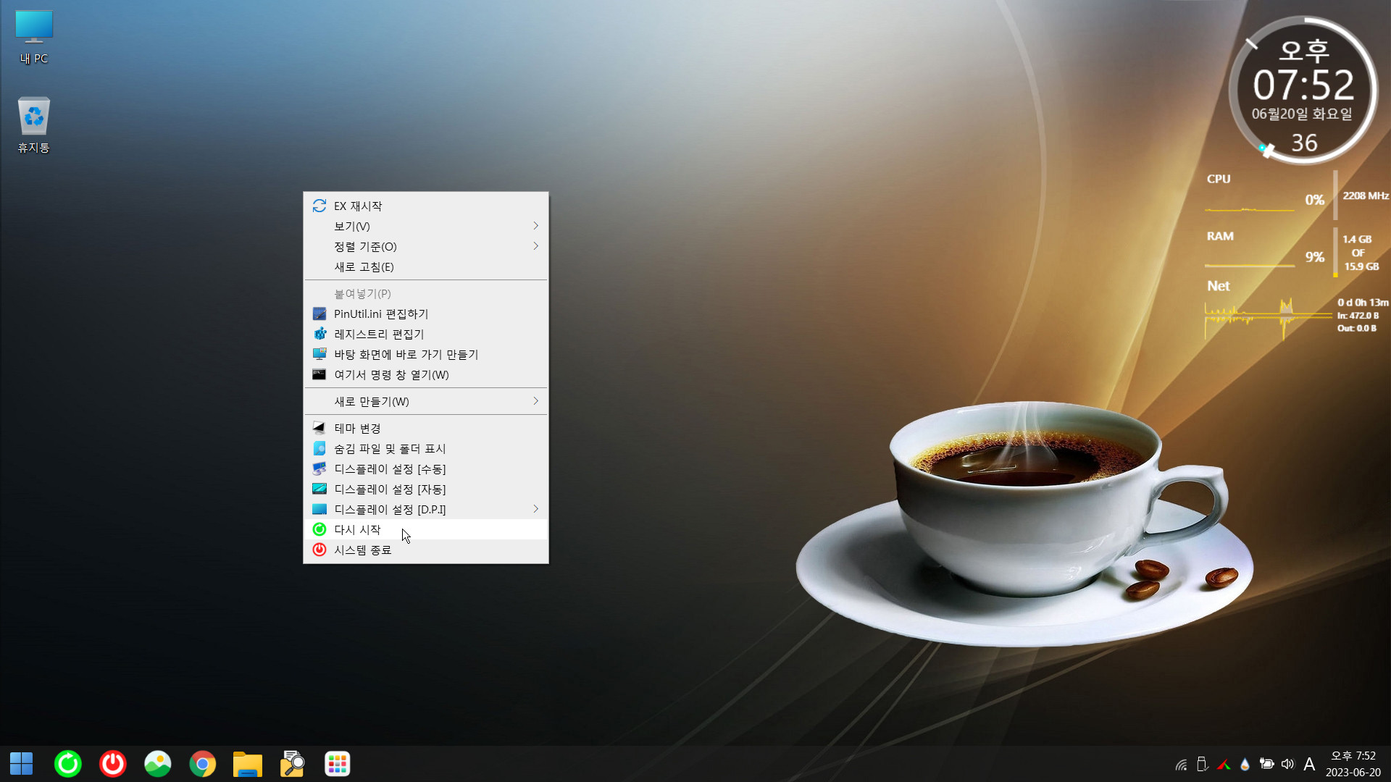Open the volume speaker tray icon
Viewport: 1391px width, 782px height.
[1287, 764]
